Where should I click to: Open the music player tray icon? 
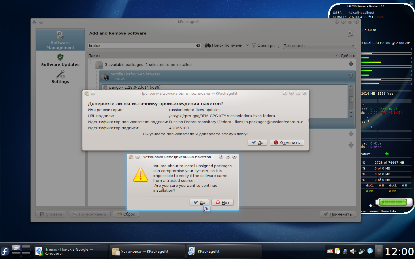pos(361,251)
